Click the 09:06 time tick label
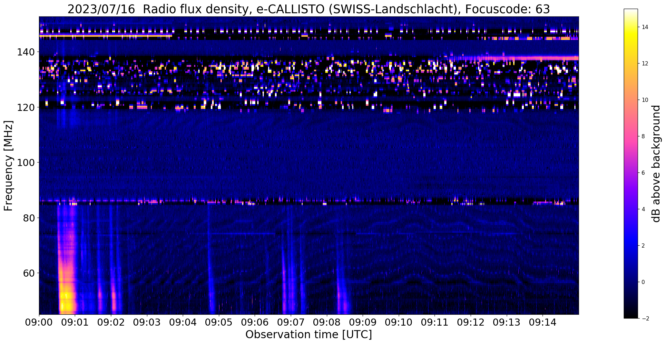 coord(255,323)
